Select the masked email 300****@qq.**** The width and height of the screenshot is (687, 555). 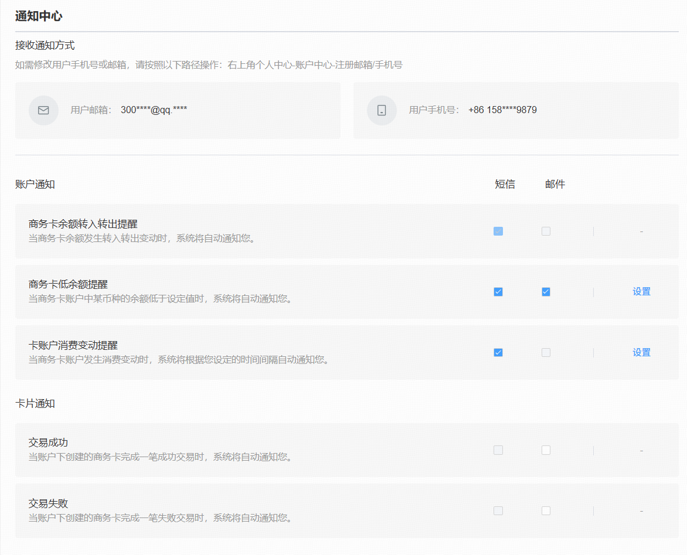pyautogui.click(x=154, y=110)
